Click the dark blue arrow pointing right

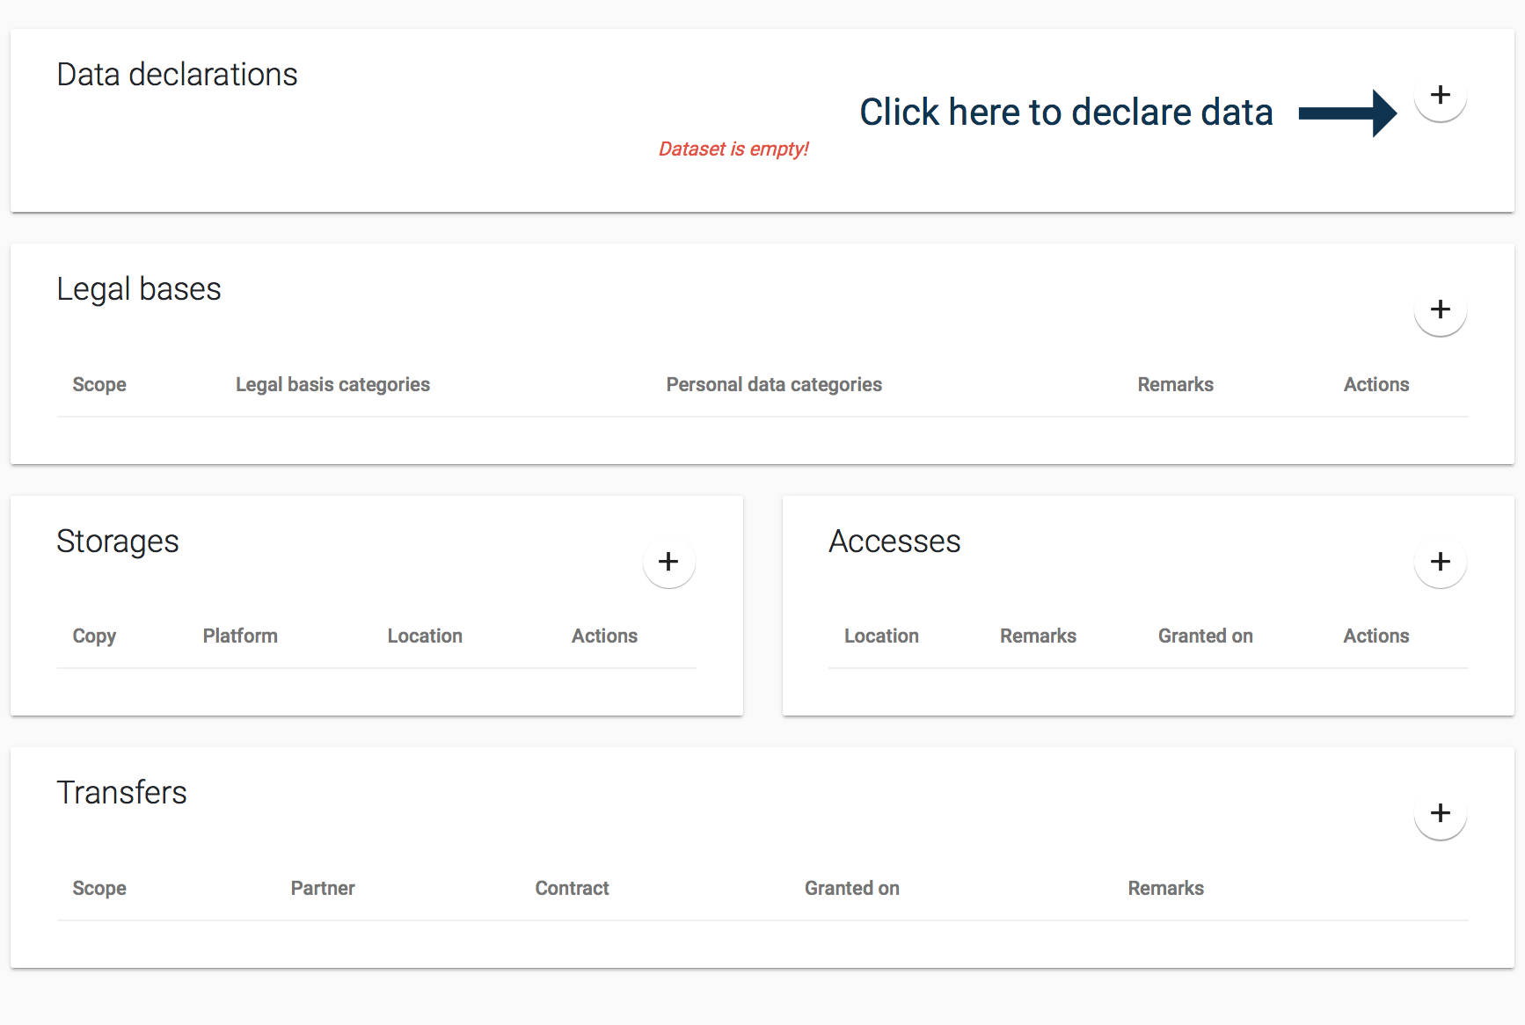click(1346, 113)
